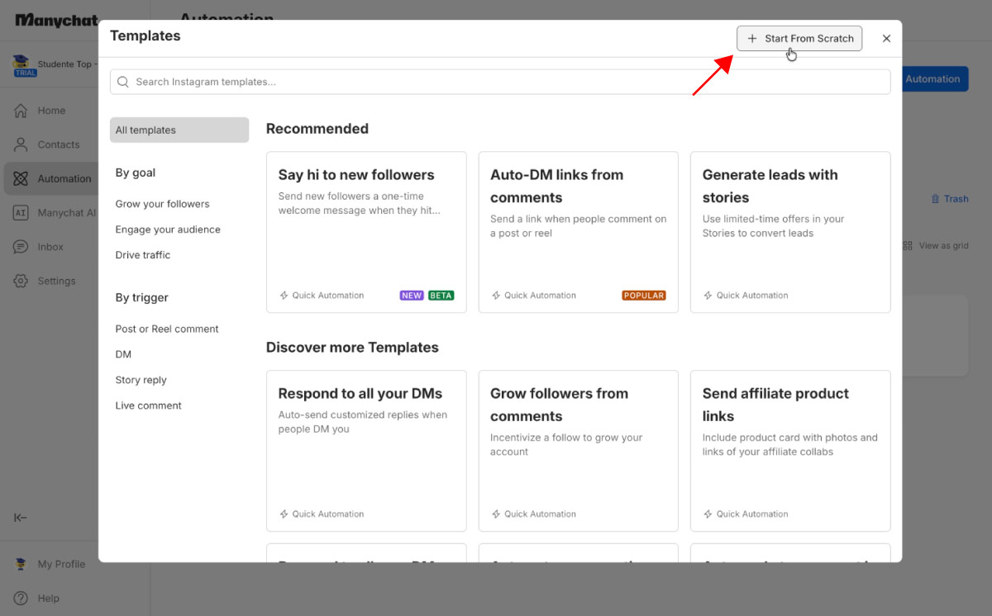Click the Home icon in the sidebar
The image size is (992, 616).
click(21, 111)
